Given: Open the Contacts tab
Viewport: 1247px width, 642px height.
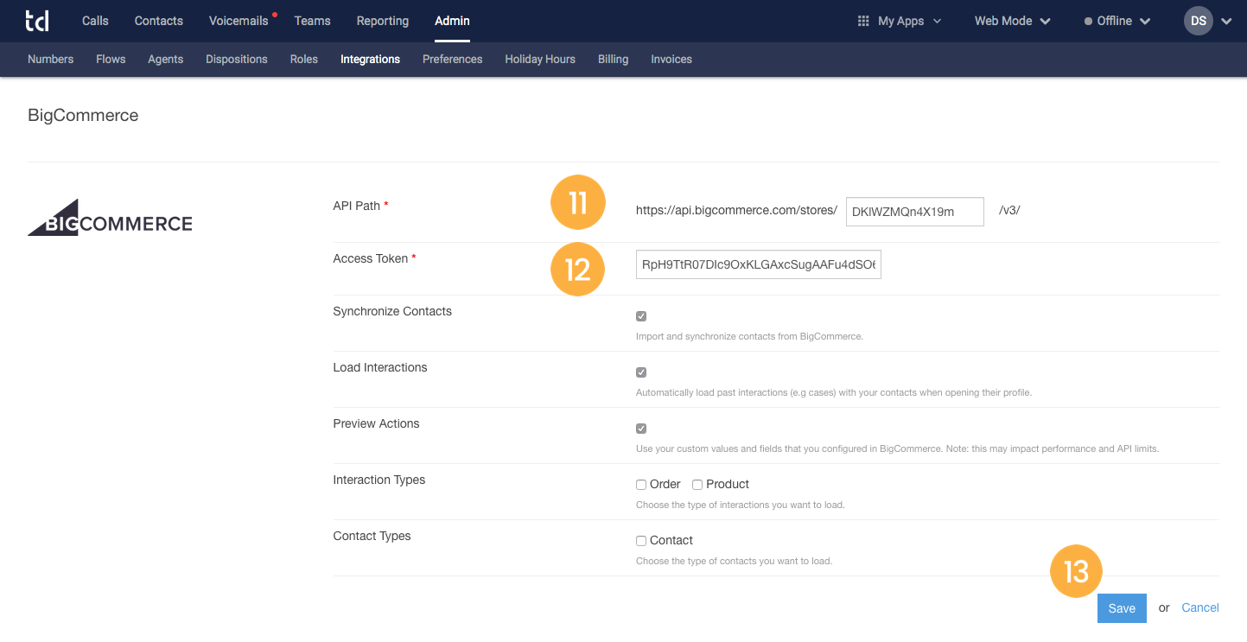Looking at the screenshot, I should click(x=159, y=21).
